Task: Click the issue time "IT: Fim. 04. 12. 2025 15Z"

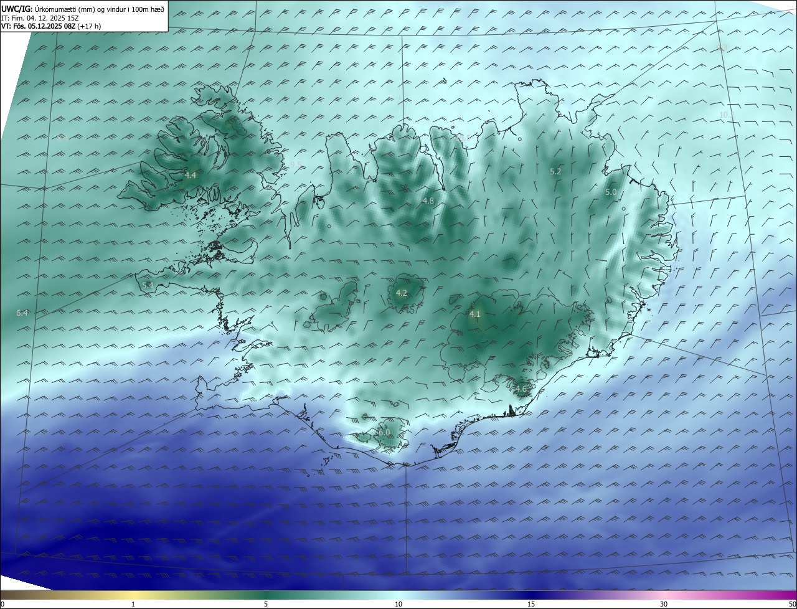Action: (40, 18)
